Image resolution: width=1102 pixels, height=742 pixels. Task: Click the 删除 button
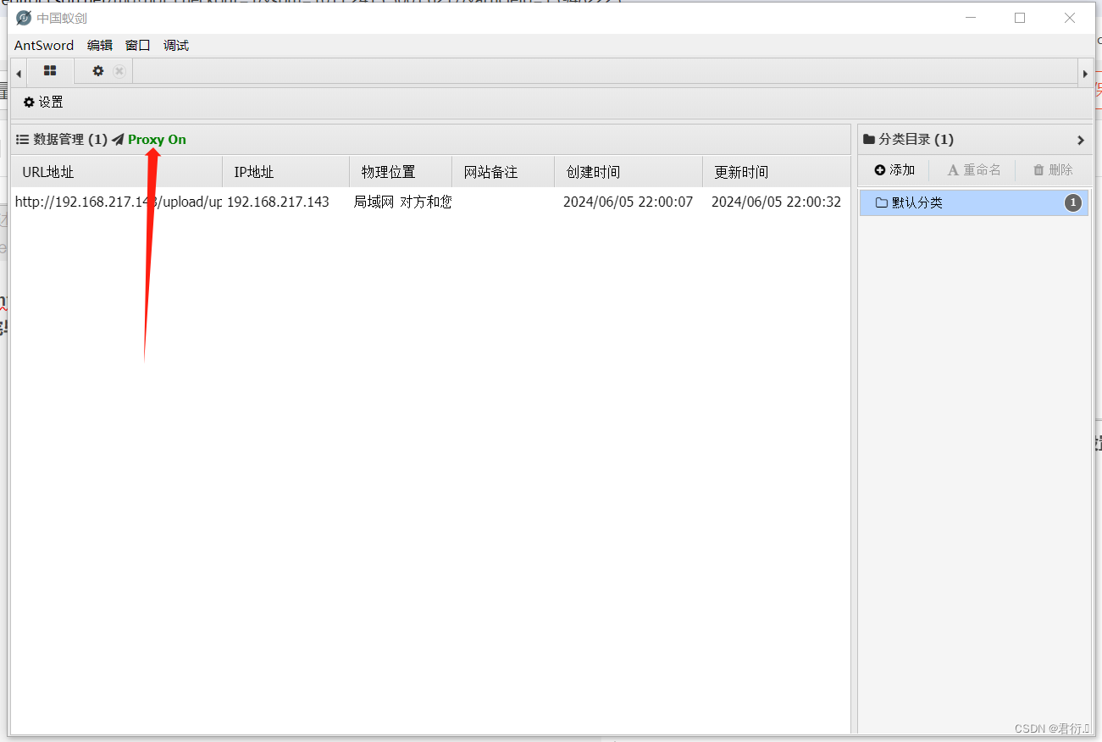coord(1053,170)
